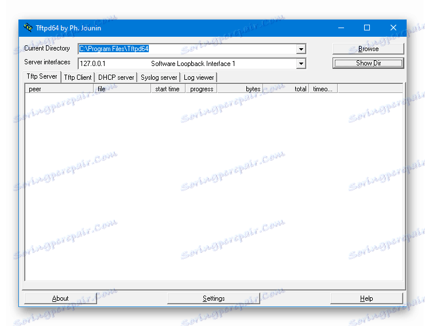The width and height of the screenshot is (425, 326).
Task: Click the Tftpd64 title bar app icon
Action: coord(28,28)
